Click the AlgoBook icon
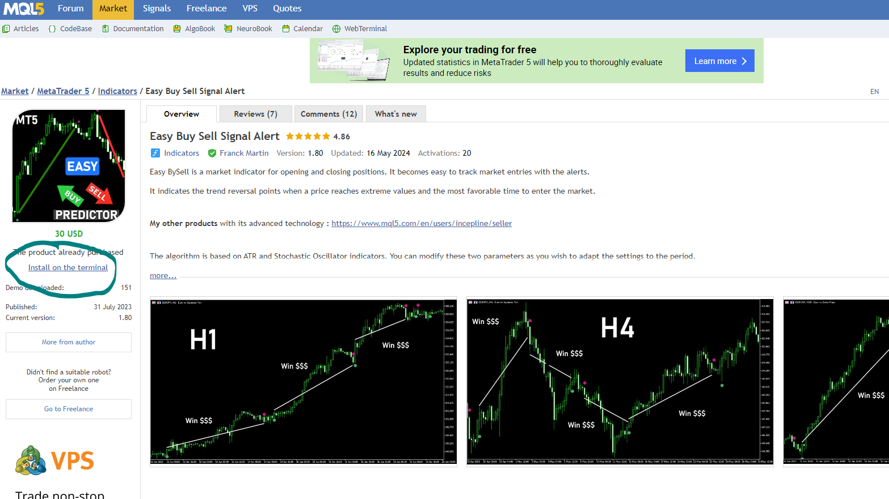Viewport: 889px width, 499px height. (177, 29)
